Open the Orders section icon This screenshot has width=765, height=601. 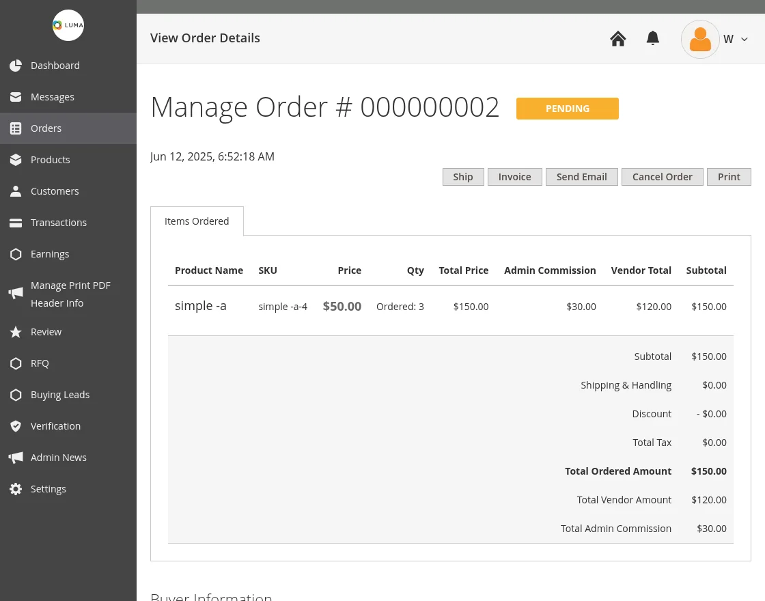pyautogui.click(x=16, y=128)
